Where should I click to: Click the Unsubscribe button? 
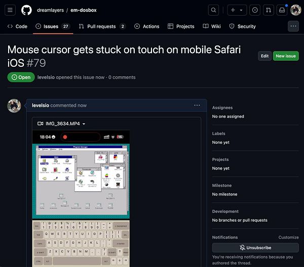pyautogui.click(x=255, y=247)
